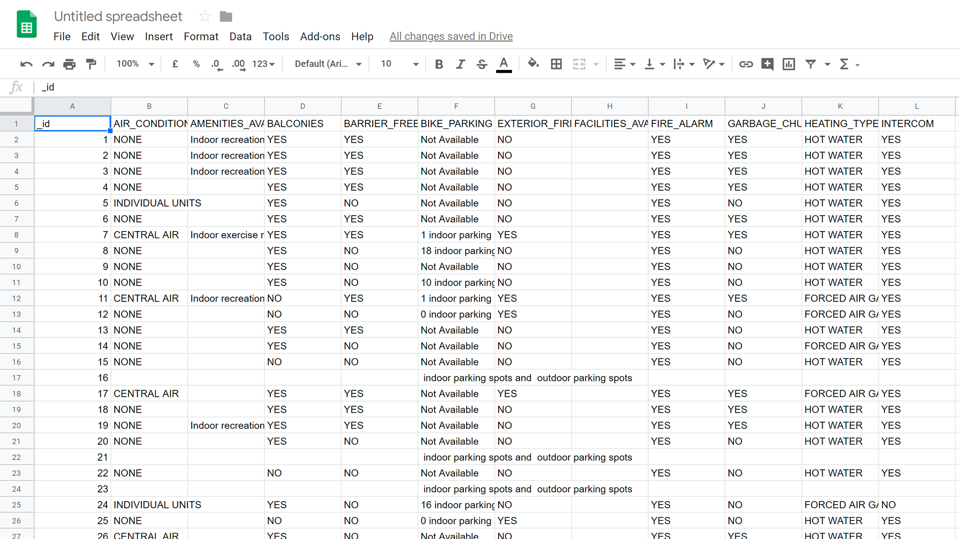Select row 17 header
This screenshot has height=539, width=959.
(x=16, y=378)
